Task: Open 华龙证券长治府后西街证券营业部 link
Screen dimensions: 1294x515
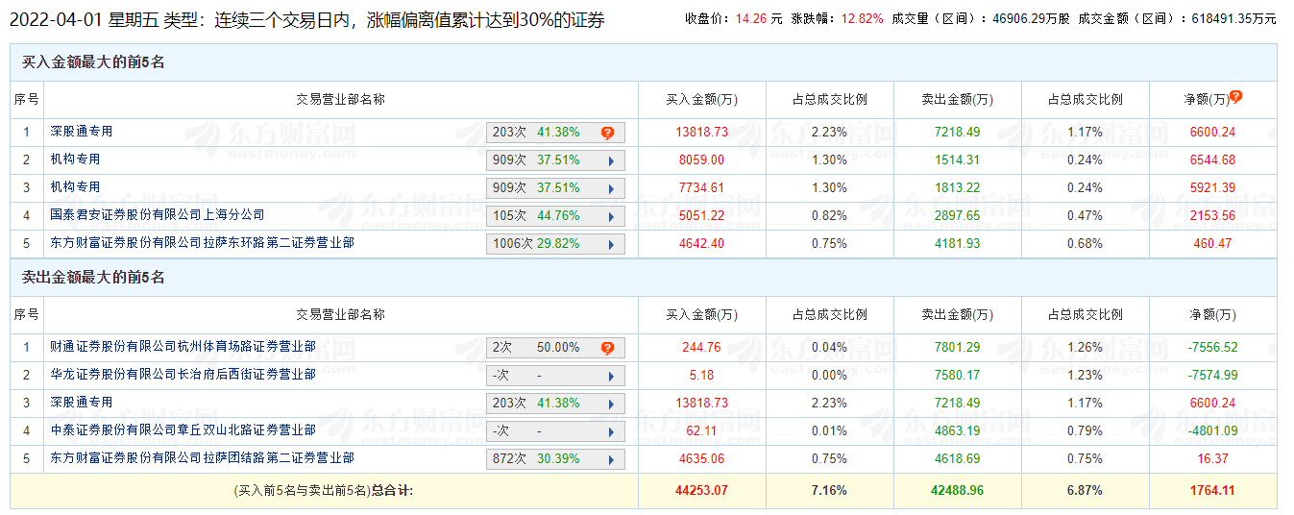Action: (183, 375)
